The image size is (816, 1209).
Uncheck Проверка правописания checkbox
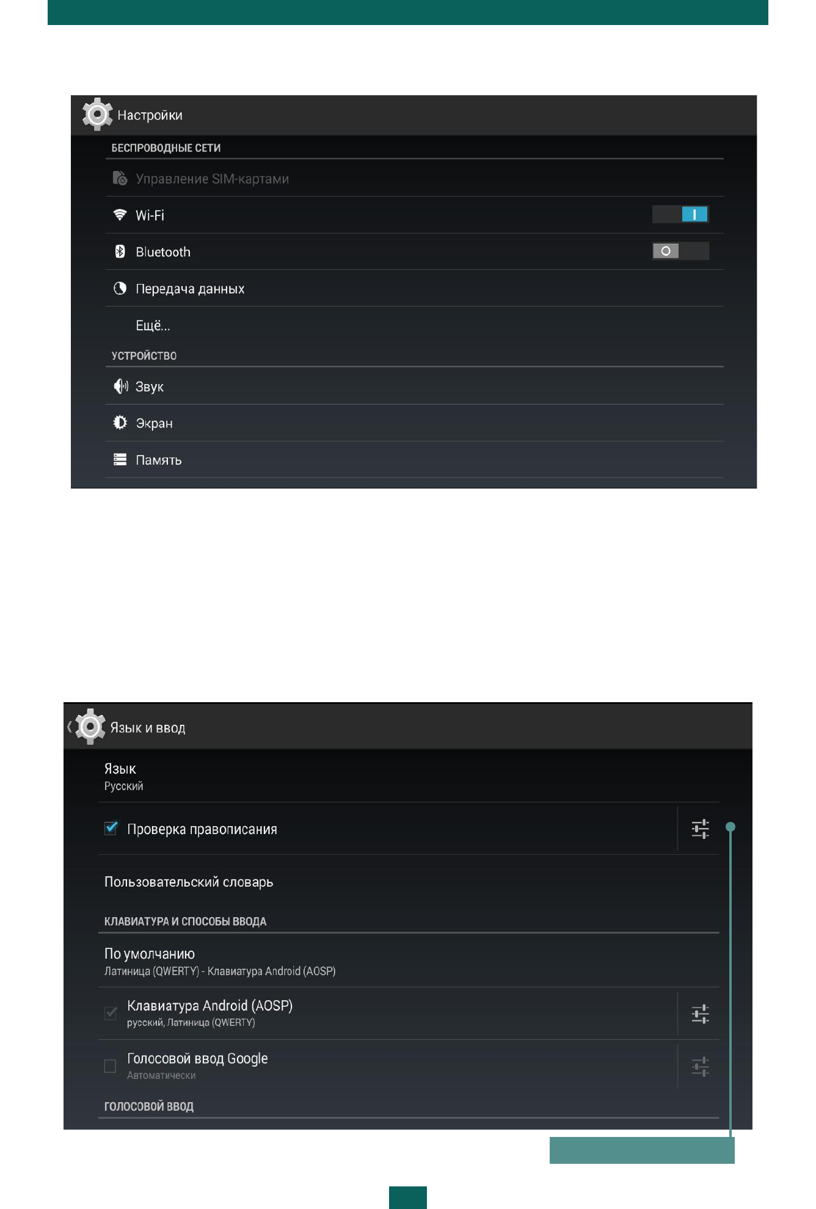pos(111,828)
